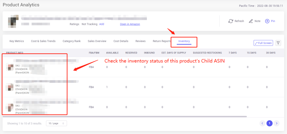Screen dimensions: 287x134
Task: Go to previous page arrow
Action: tap(262, 123)
